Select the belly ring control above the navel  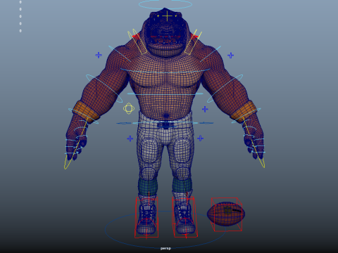point(165,93)
